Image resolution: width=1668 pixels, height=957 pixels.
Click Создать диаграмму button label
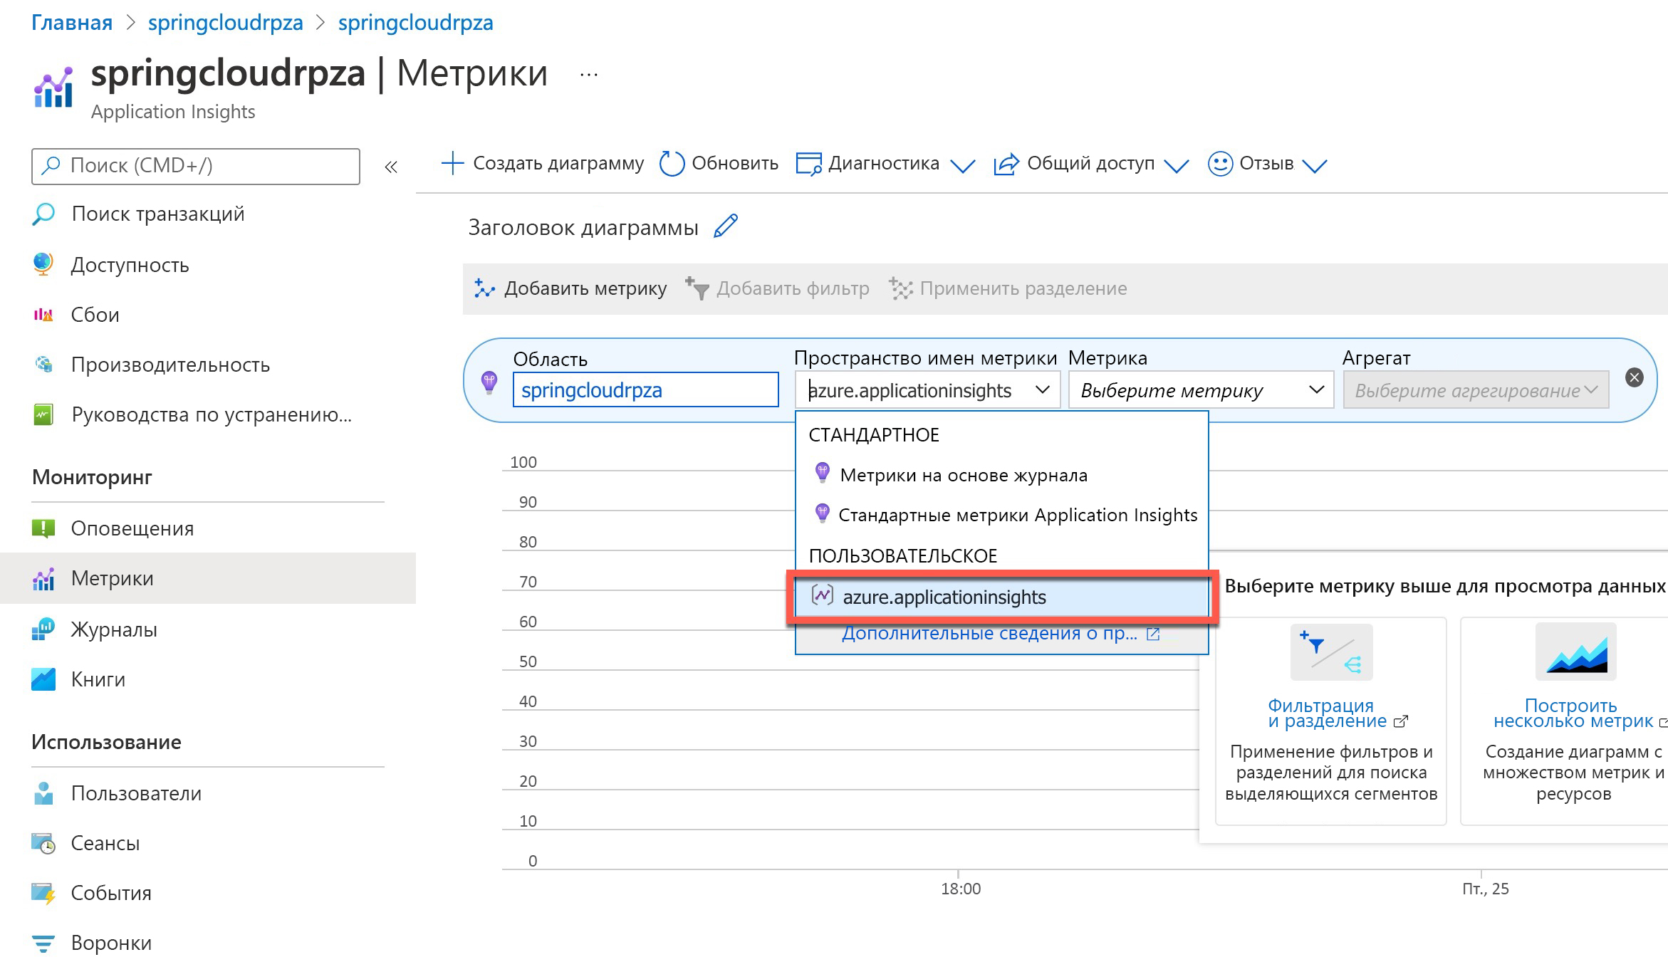[558, 163]
